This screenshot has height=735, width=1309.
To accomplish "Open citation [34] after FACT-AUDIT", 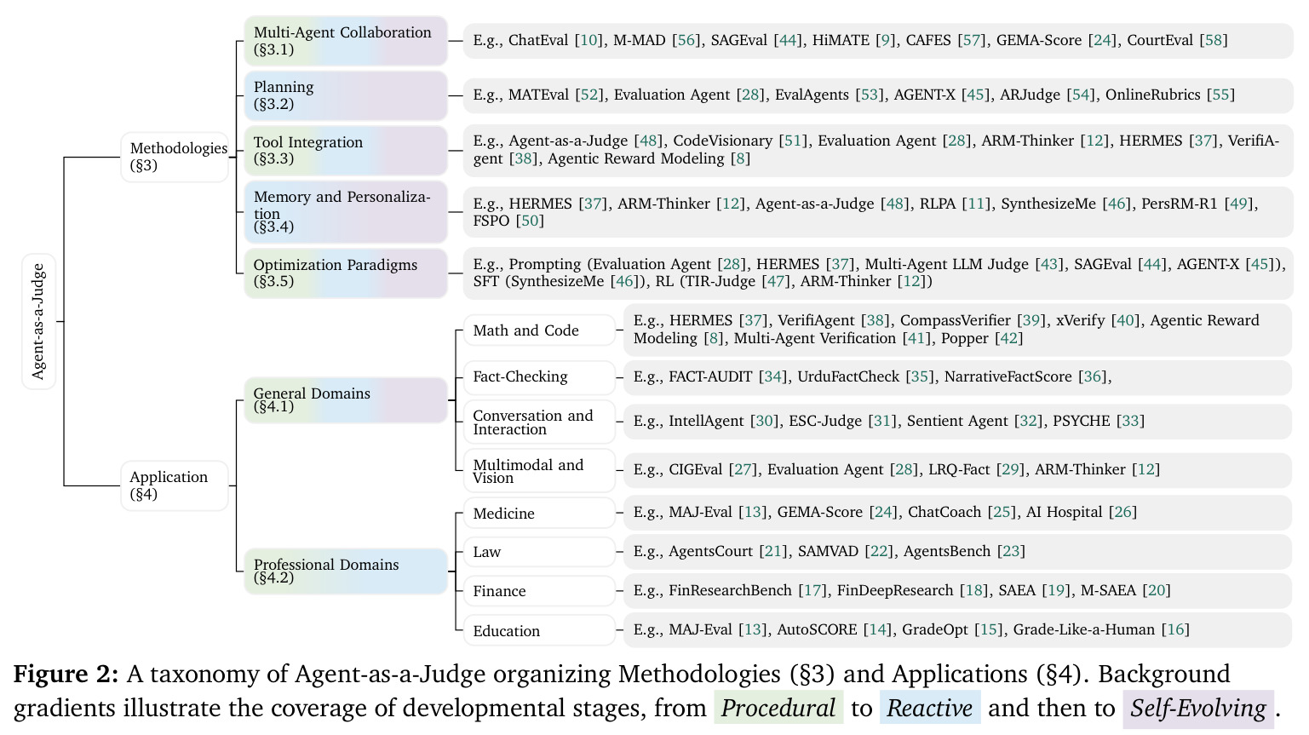I will (x=772, y=376).
